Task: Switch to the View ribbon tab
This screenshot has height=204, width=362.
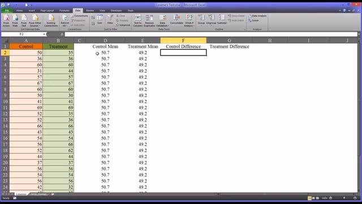Action: (x=102, y=10)
